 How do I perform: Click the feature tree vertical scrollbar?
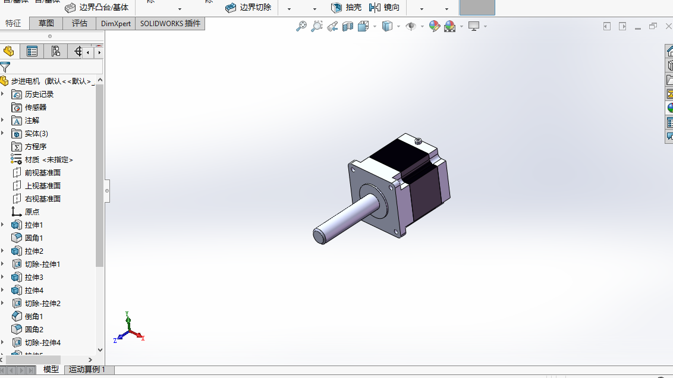point(99,176)
